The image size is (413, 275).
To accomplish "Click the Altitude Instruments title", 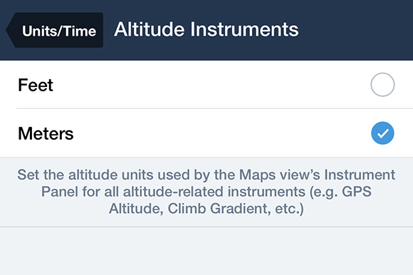I will (x=206, y=29).
